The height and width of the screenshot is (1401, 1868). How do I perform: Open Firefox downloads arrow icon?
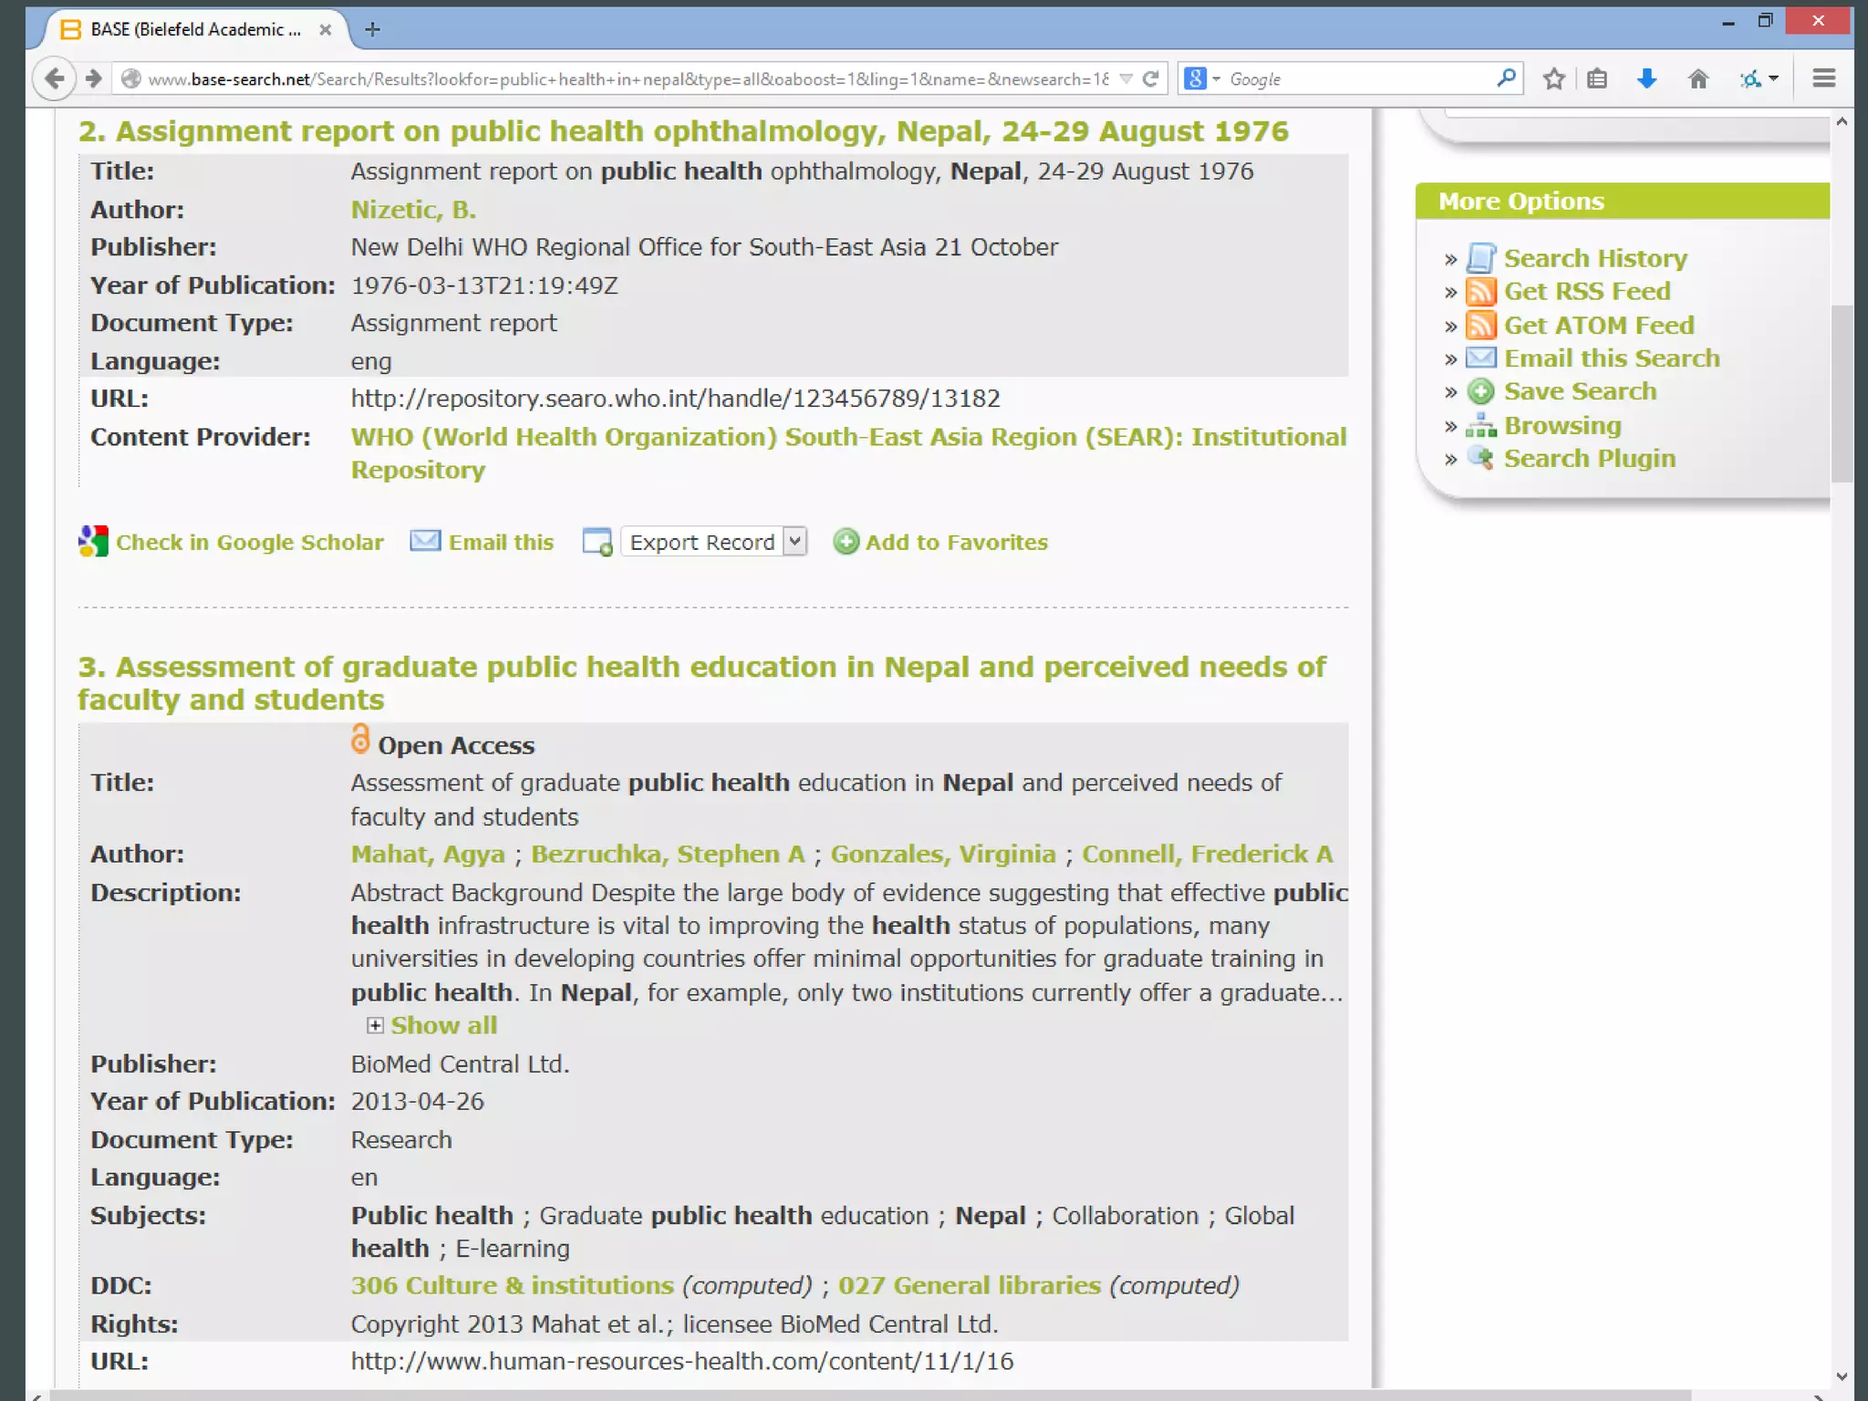[x=1646, y=79]
